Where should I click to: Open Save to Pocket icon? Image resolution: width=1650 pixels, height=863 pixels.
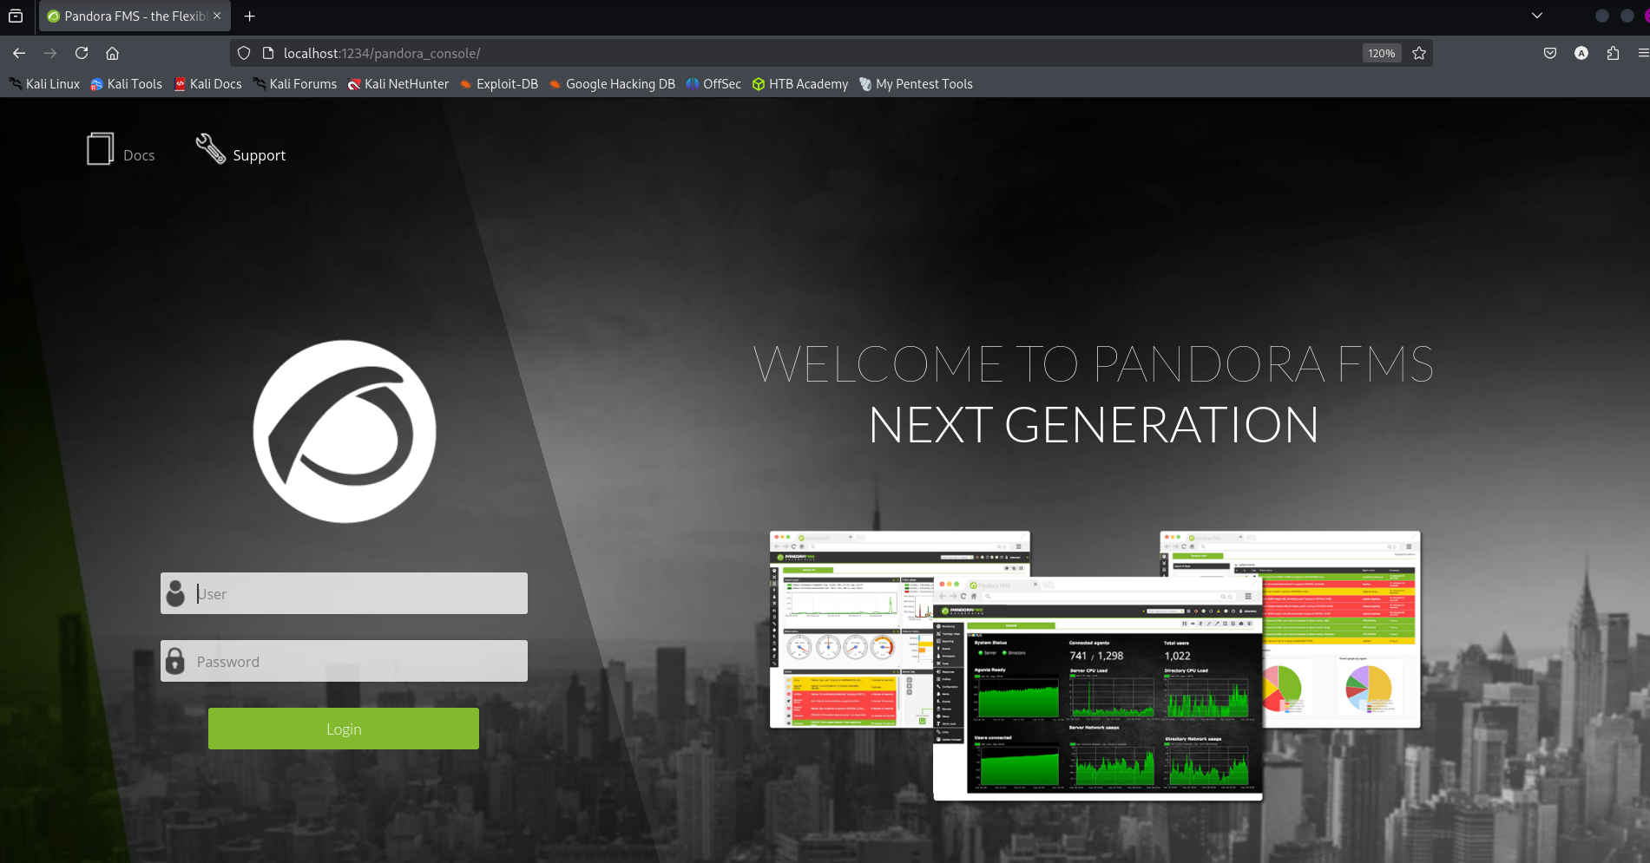[1550, 53]
